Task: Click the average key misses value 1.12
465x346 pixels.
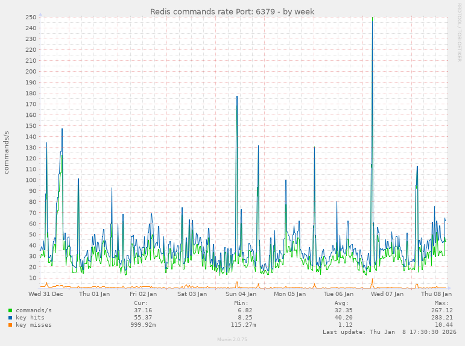Action: pos(345,325)
